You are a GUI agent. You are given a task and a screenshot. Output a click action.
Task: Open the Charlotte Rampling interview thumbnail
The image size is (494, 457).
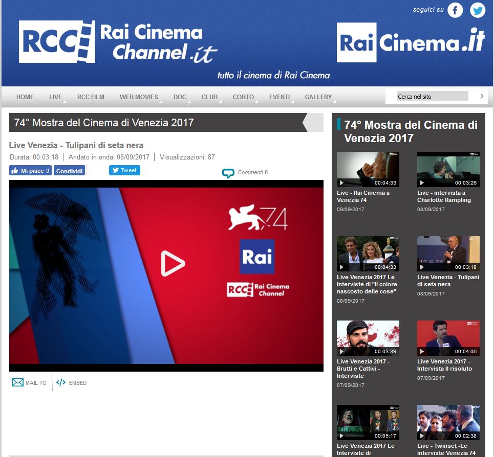pos(448,170)
